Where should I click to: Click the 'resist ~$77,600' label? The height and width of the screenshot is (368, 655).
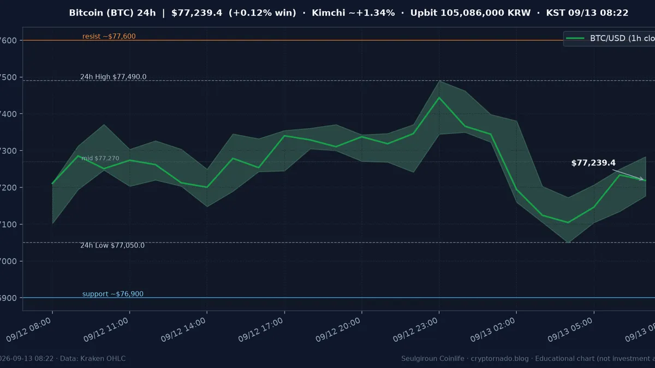pyautogui.click(x=109, y=37)
